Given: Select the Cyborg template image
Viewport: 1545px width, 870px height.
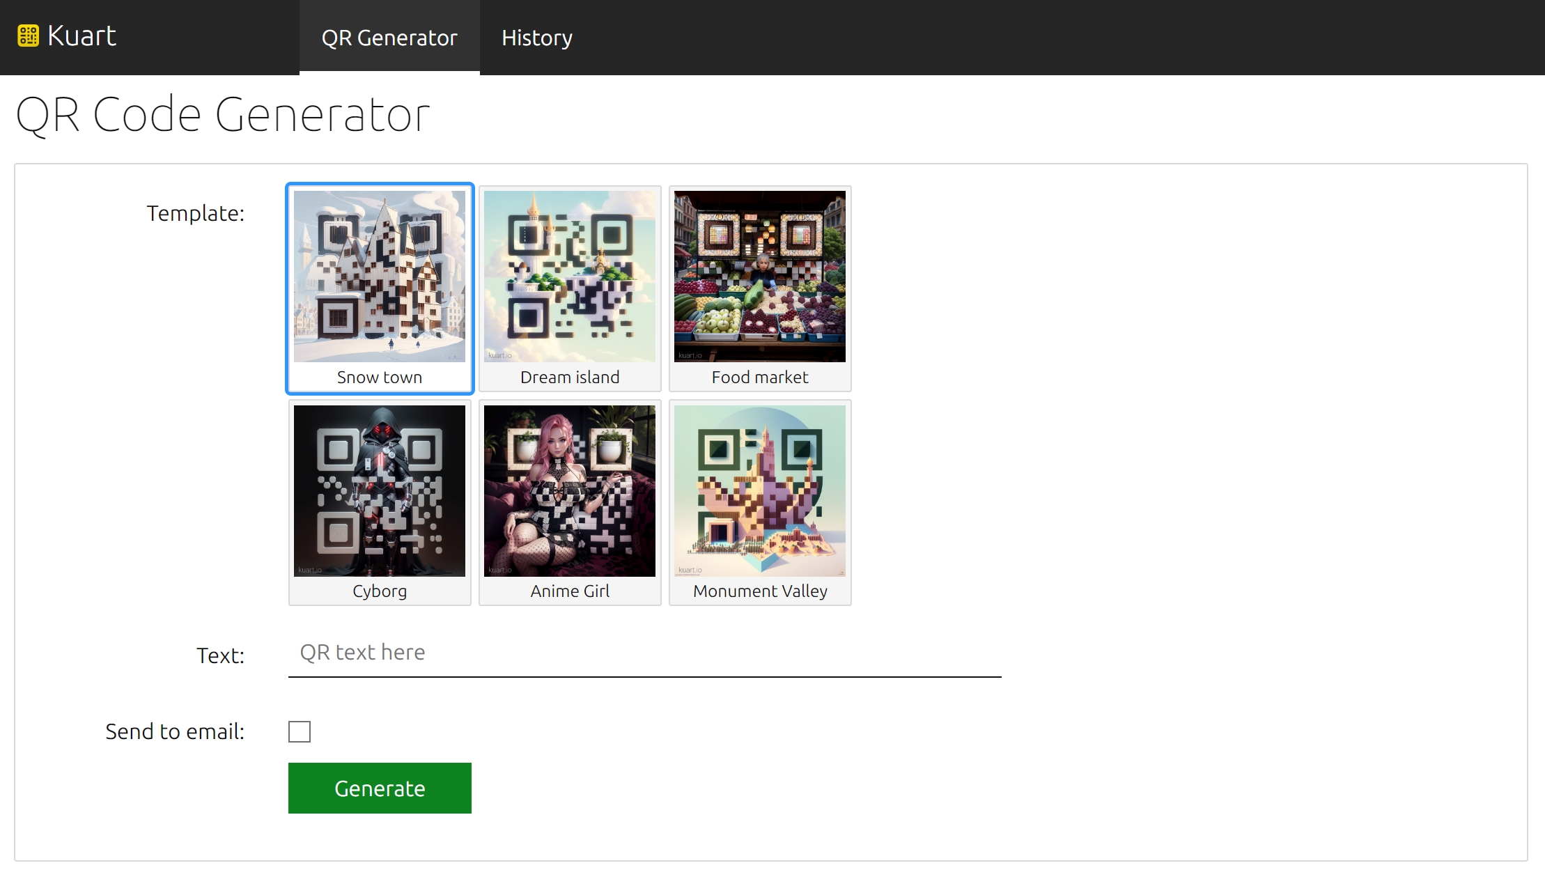Looking at the screenshot, I should click(380, 491).
